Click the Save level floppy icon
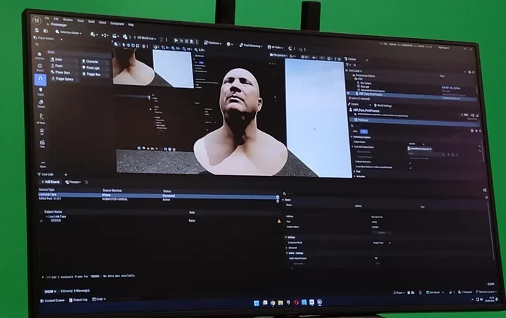This screenshot has width=506, height=318. click(x=37, y=31)
